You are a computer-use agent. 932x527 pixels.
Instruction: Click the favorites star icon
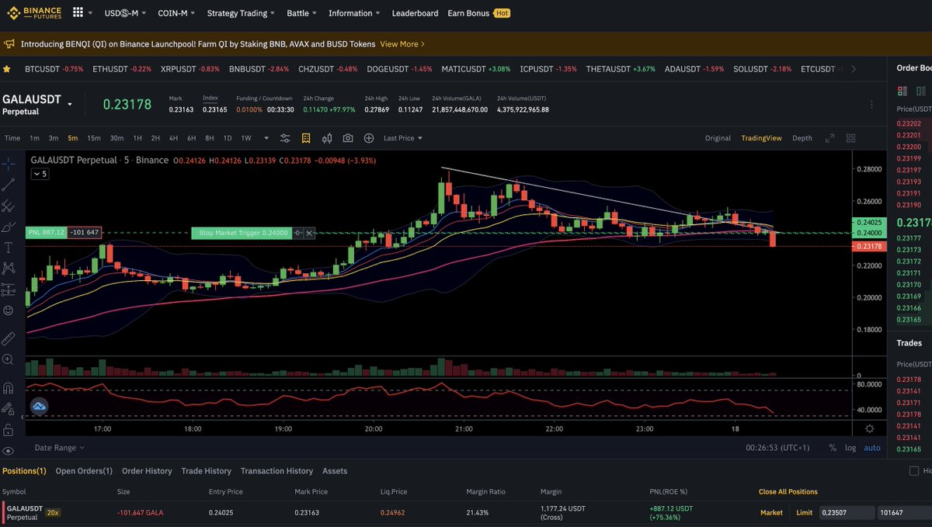tap(7, 69)
